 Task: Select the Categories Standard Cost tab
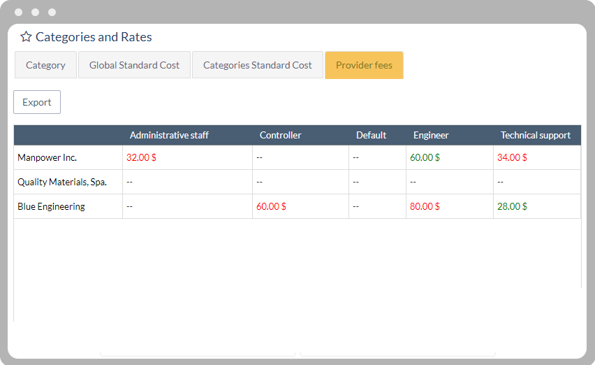click(257, 65)
